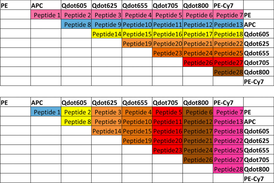Select the yellow Peptide14 cell in top table
The height and width of the screenshot is (183, 274).
(107, 34)
